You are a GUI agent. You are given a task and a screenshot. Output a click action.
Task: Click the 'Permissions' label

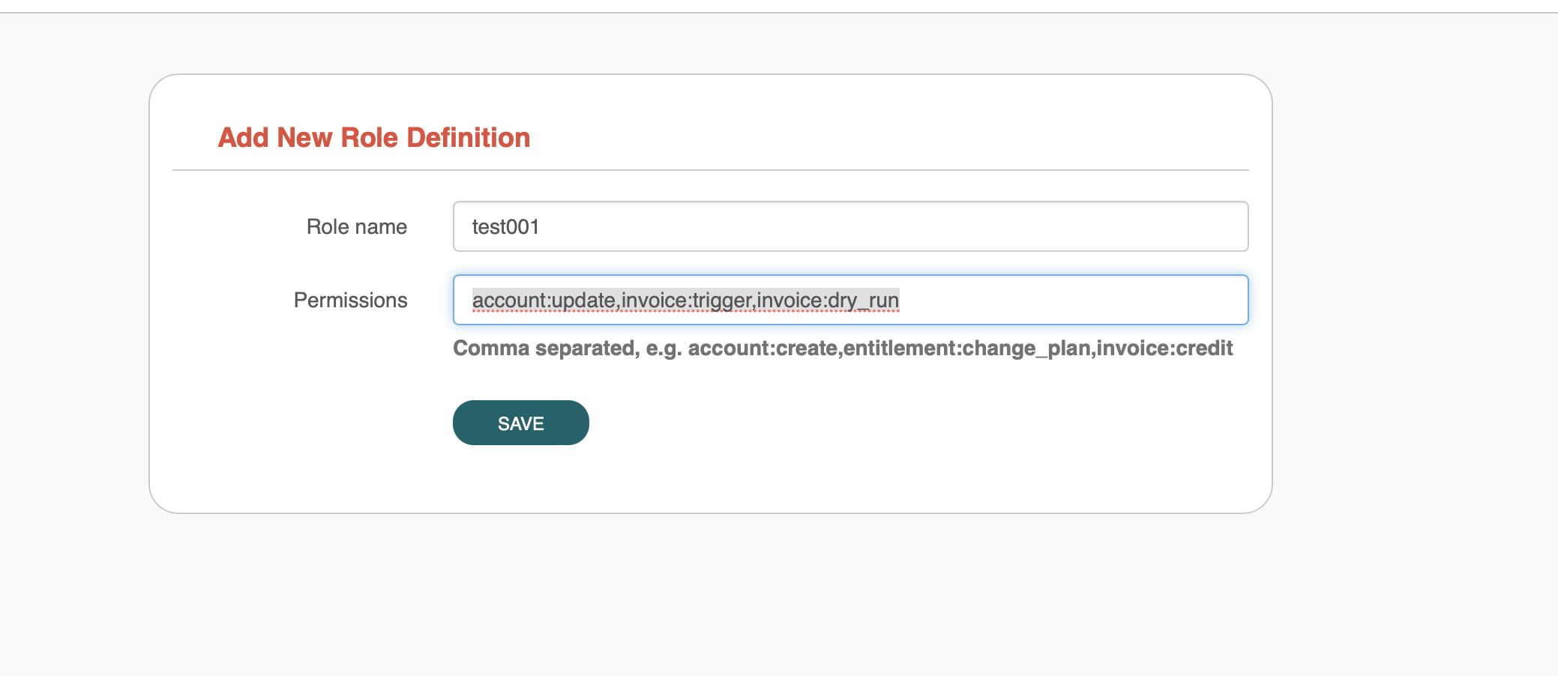tap(350, 299)
